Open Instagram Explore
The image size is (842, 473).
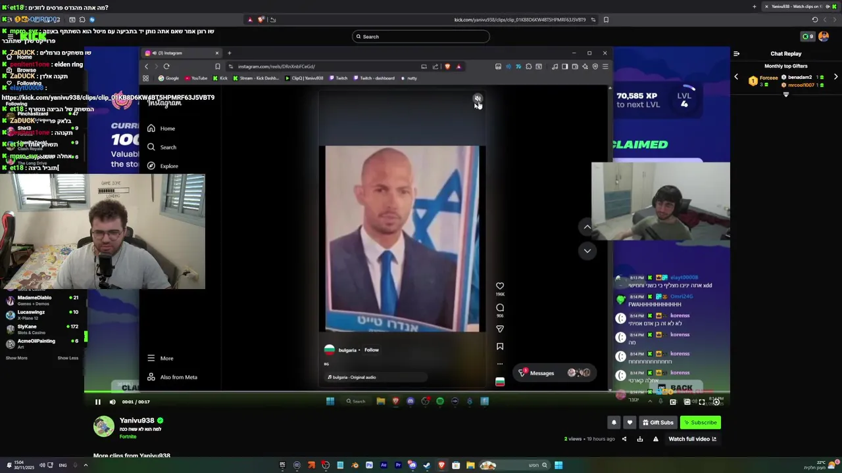162,166
